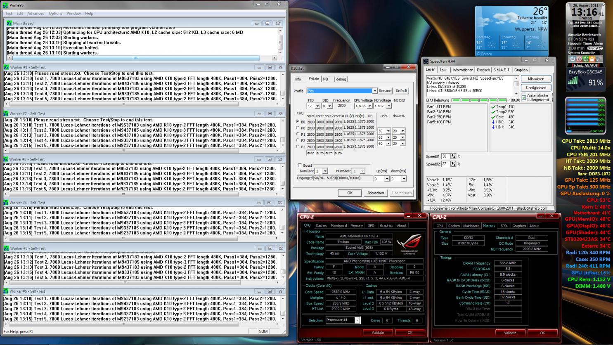The height and width of the screenshot is (345, 613).
Task: Click the Worker #1 Self-Test window icon
Action: point(6,67)
